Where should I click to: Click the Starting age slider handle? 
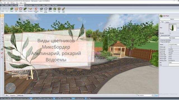click(x=171, y=47)
